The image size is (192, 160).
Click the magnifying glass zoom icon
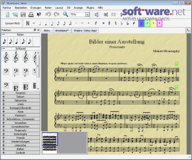tap(66, 14)
